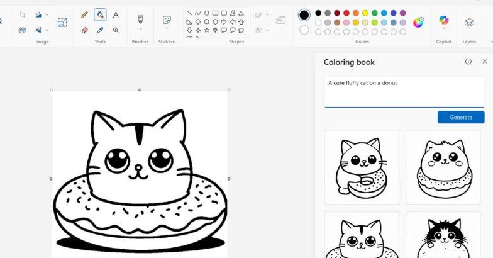Screen dimensions: 493x258
Task: Open the Copilot menu
Action: [x=443, y=22]
